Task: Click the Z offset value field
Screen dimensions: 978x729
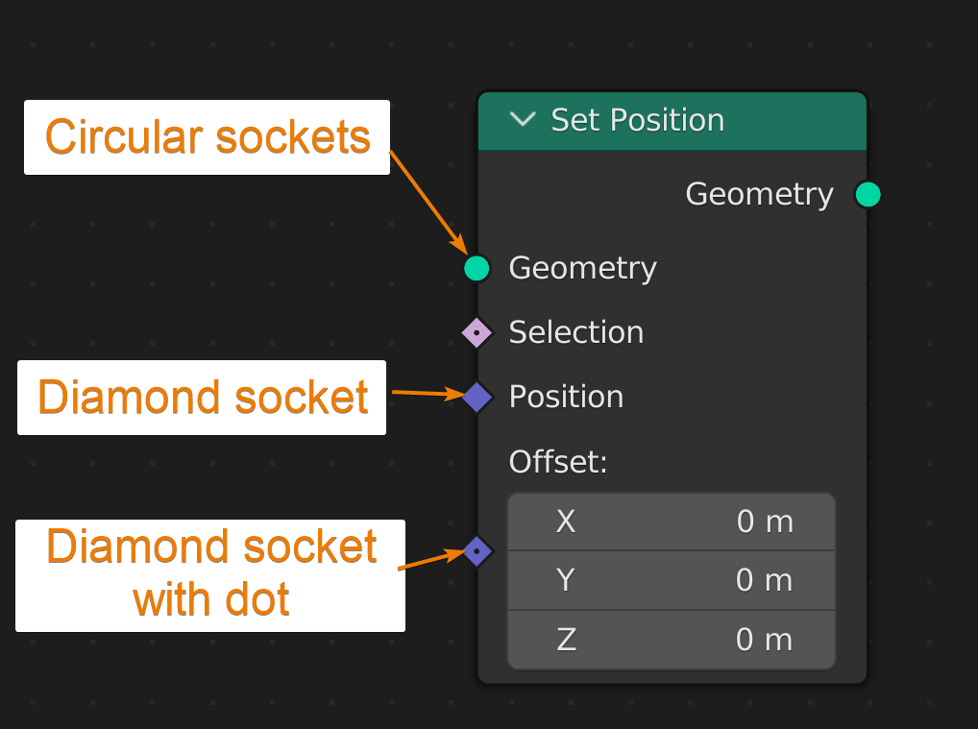Action: (x=671, y=640)
